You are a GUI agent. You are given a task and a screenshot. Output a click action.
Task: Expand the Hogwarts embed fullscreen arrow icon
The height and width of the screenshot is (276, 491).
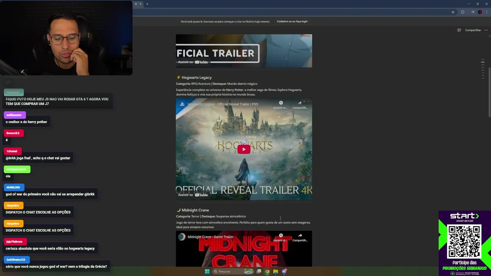[x=304, y=102]
